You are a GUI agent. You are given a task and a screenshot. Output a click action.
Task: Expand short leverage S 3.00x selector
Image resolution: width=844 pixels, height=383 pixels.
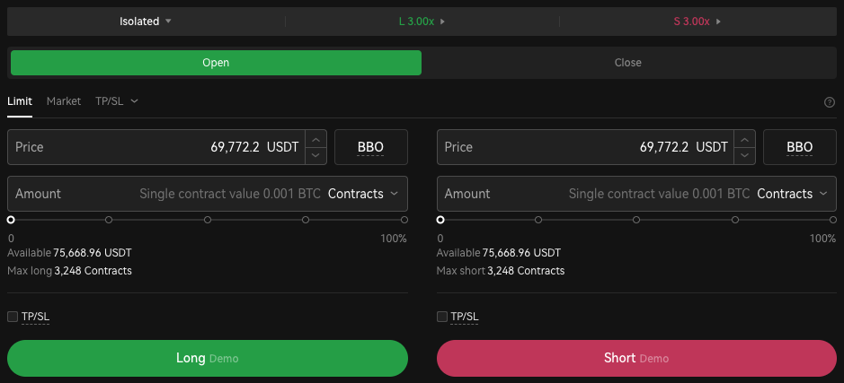(x=697, y=21)
